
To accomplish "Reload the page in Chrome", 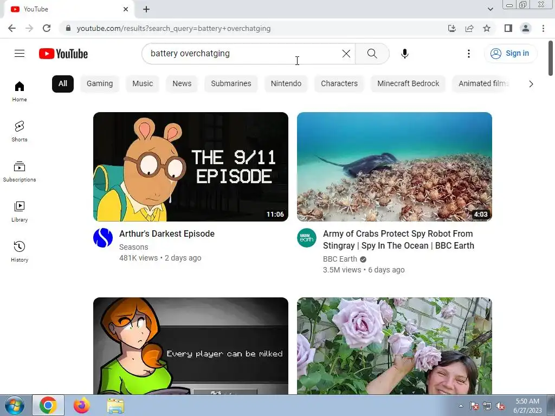I will tap(47, 28).
